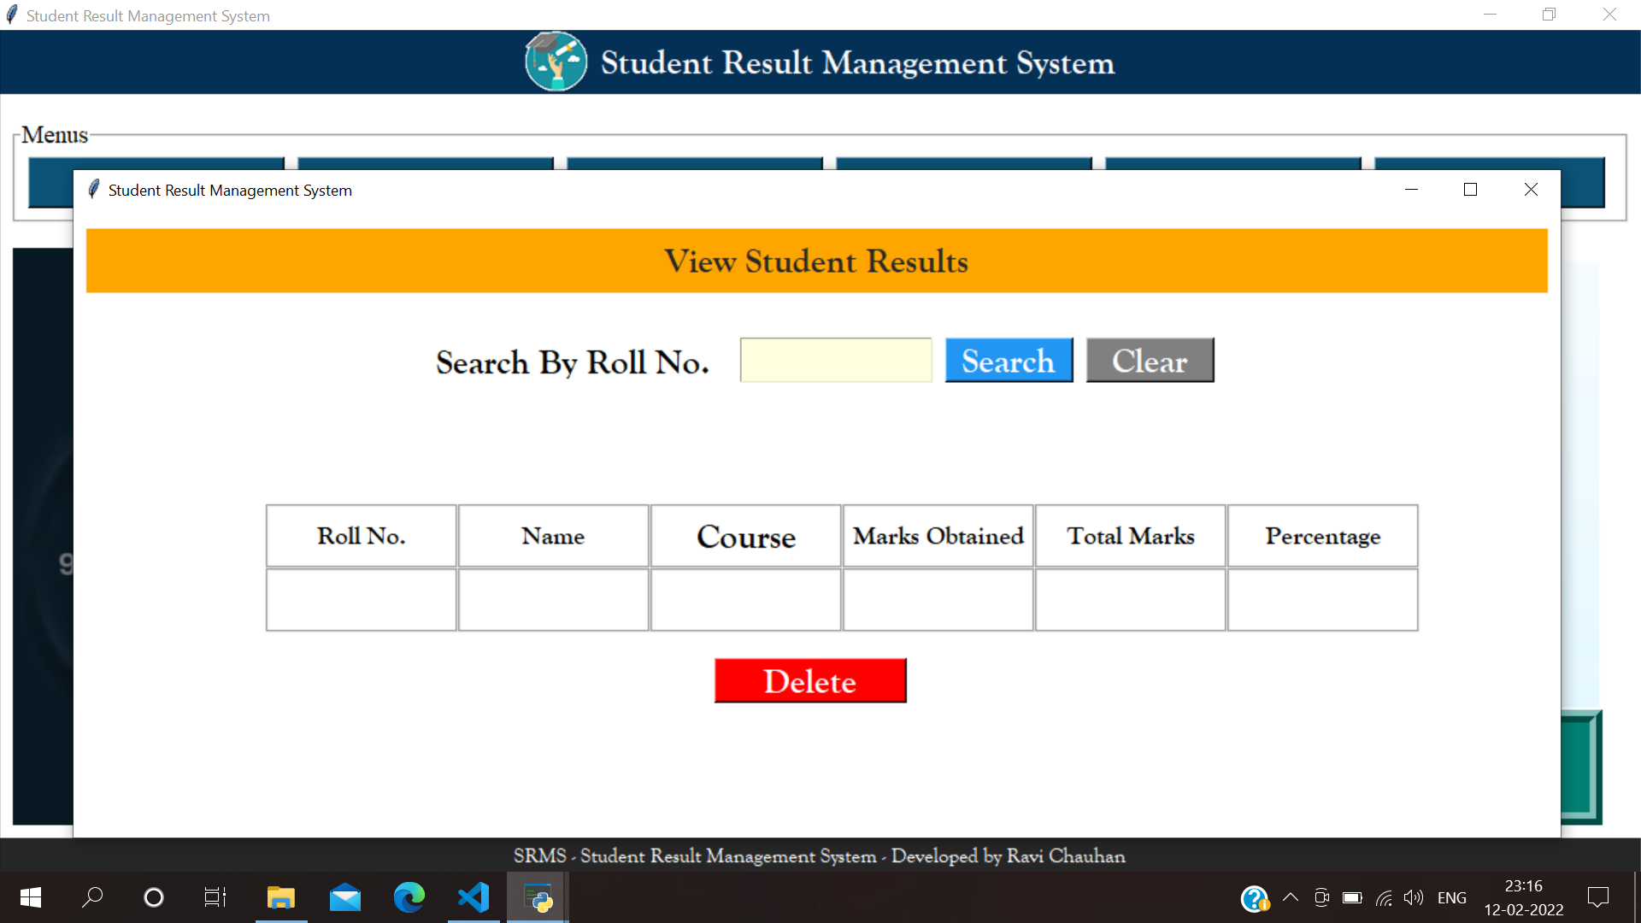Click the Search button

pos(1009,360)
